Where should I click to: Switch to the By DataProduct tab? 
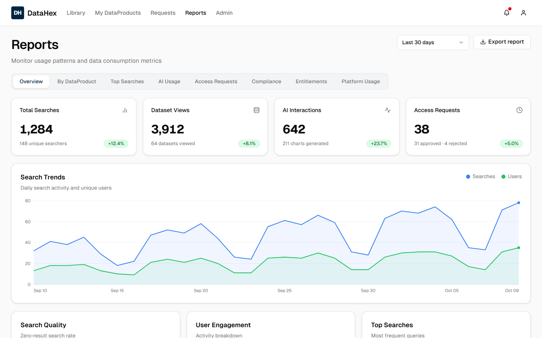[x=77, y=81]
